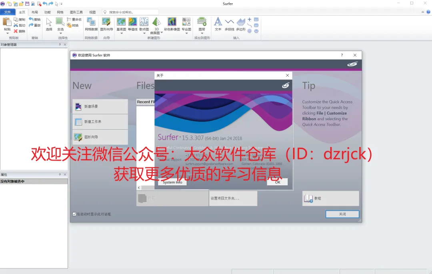This screenshot has width=432, height=274.
Task: Click 新建工作表 (New Worksheet) button
Action: click(100, 121)
